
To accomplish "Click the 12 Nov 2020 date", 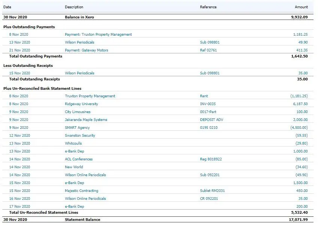I will point(20,136).
